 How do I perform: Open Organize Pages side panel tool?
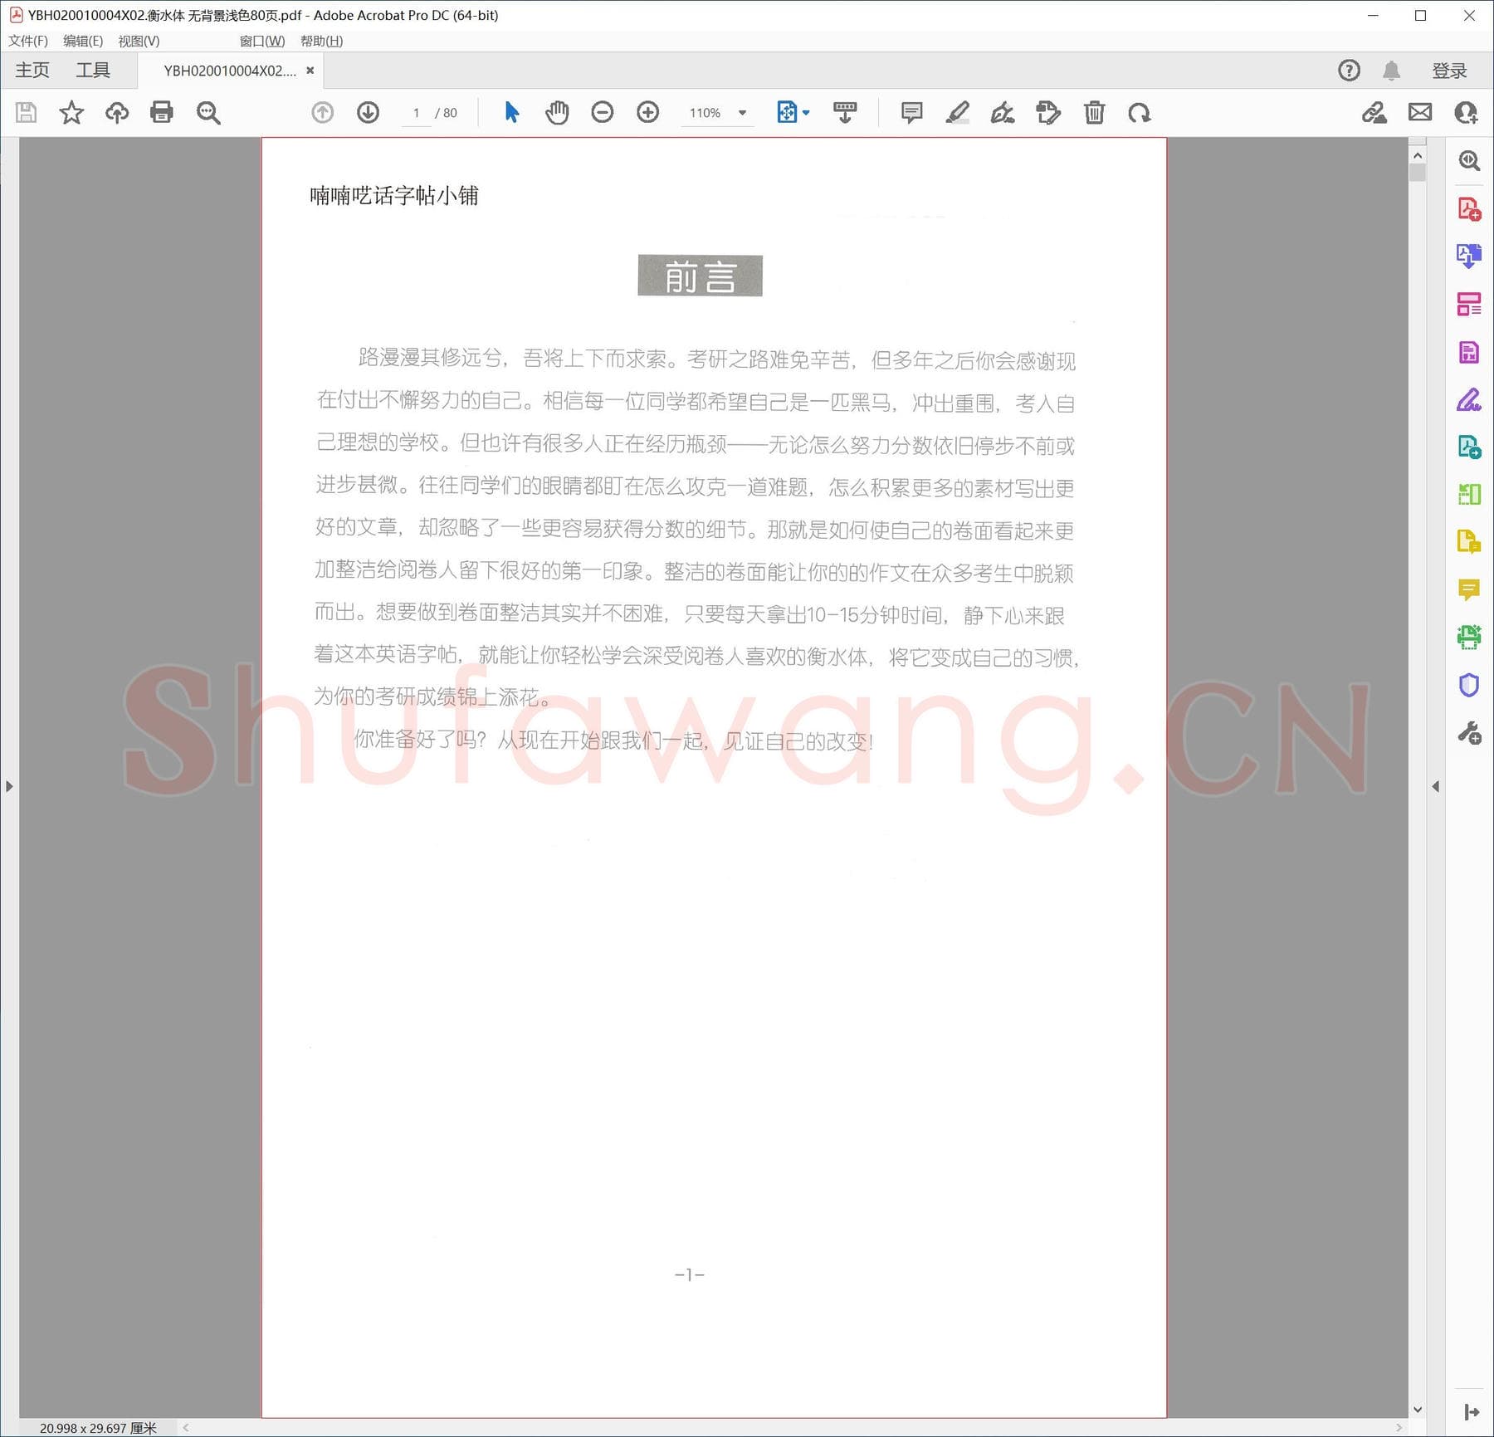[x=1469, y=305]
